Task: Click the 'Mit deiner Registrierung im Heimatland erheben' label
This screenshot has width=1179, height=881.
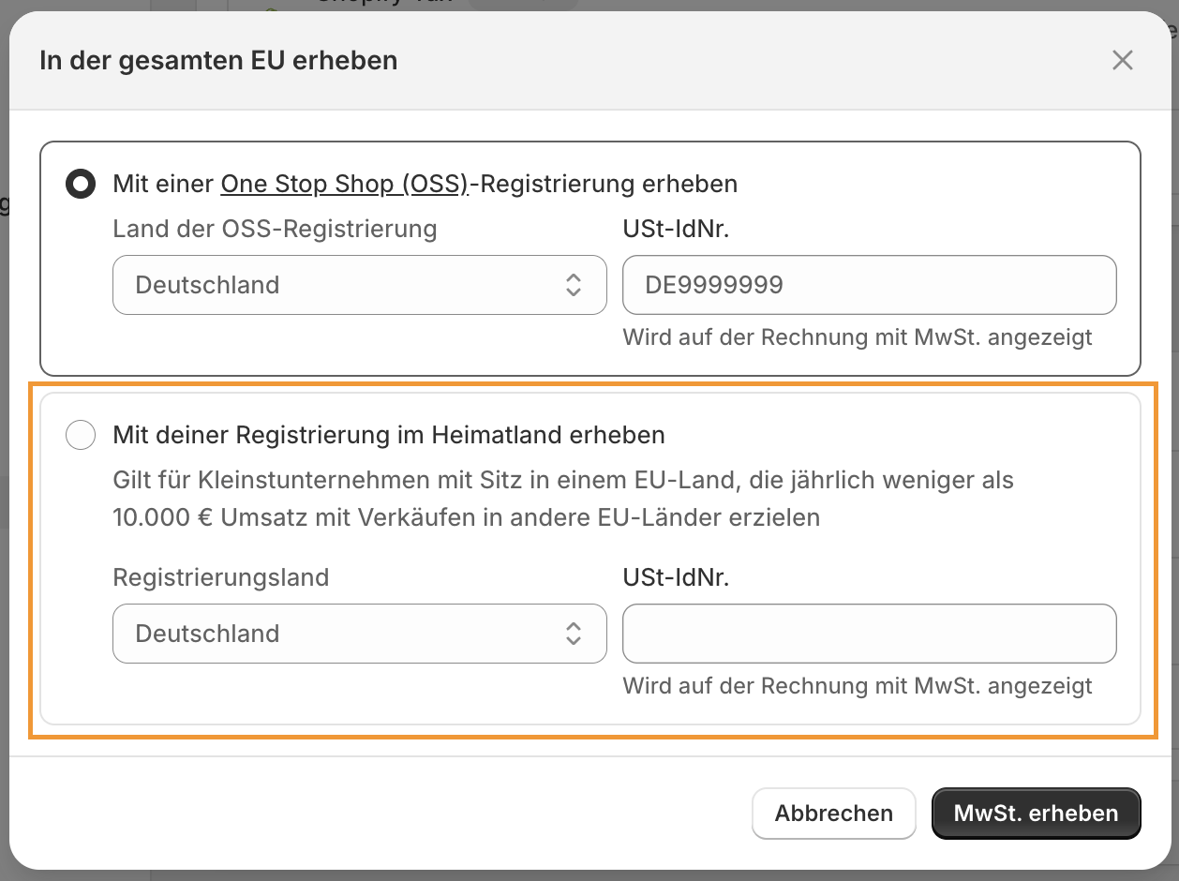Action: click(389, 435)
